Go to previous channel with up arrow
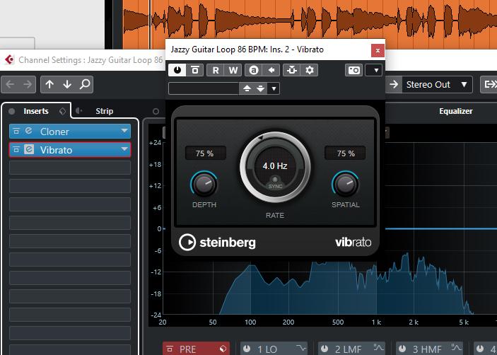This screenshot has width=497, height=355. (x=49, y=85)
